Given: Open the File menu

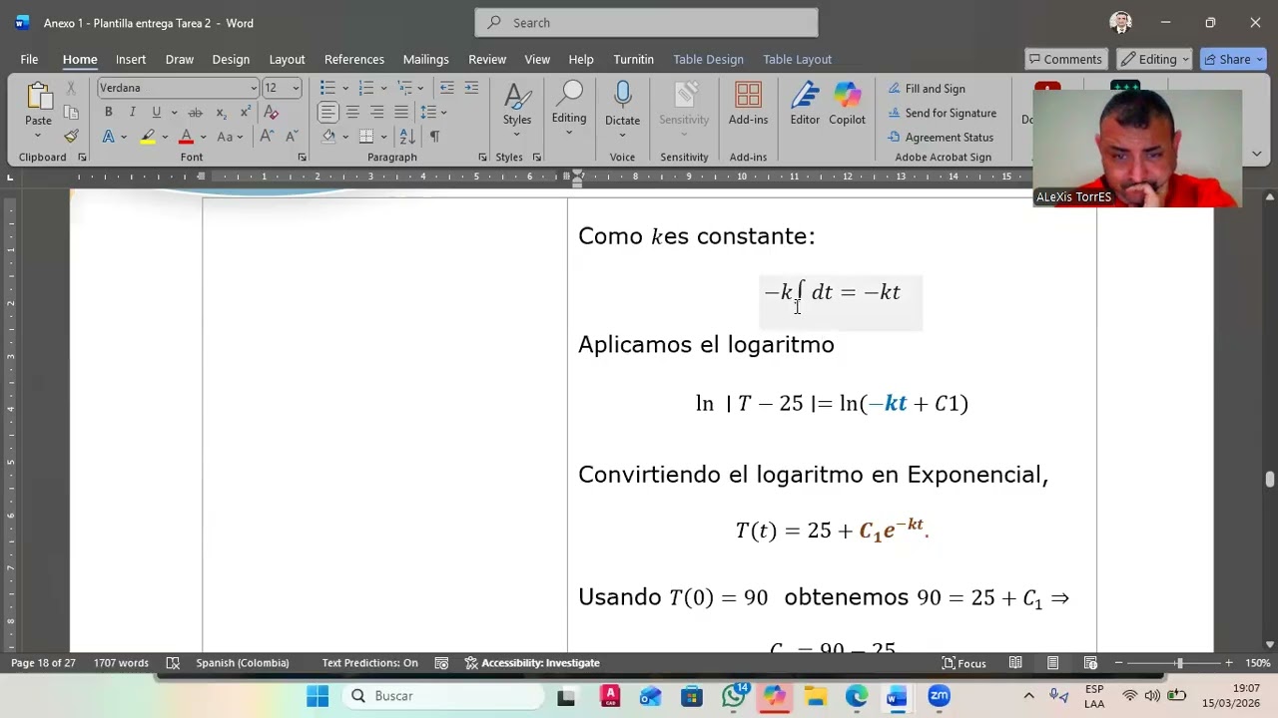Looking at the screenshot, I should (x=29, y=59).
